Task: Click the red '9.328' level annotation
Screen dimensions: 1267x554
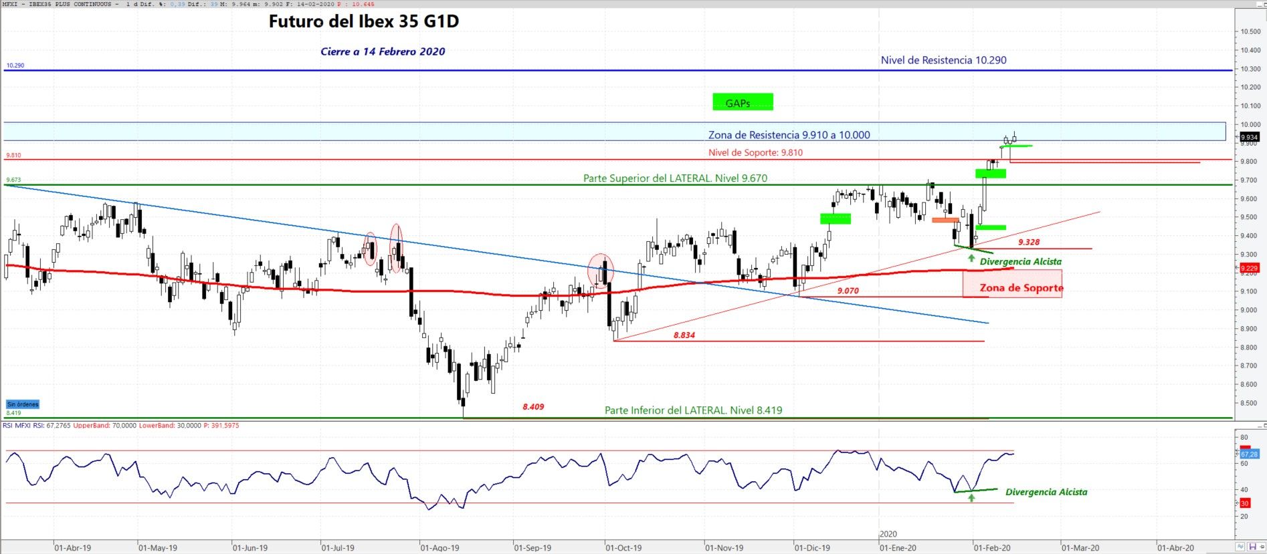Action: click(x=1029, y=242)
